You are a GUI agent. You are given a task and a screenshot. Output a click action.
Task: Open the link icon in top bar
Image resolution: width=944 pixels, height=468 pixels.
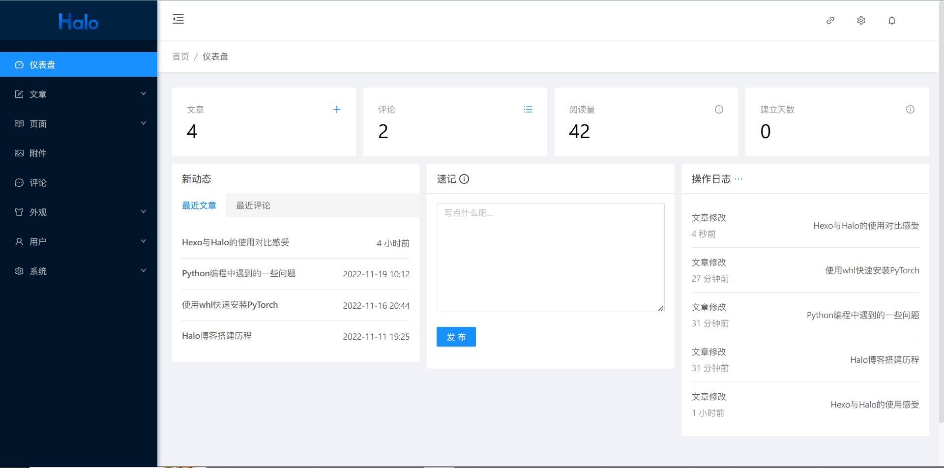(x=830, y=21)
